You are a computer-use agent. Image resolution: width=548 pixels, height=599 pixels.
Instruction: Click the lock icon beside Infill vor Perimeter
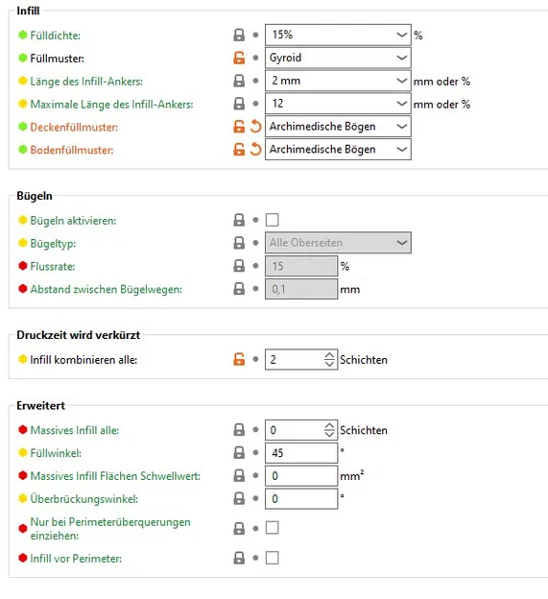pos(239,558)
